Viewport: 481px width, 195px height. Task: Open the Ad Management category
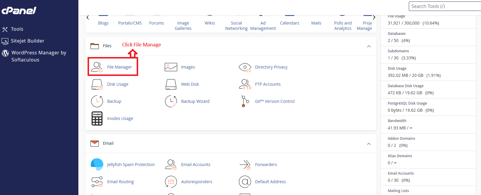click(x=263, y=26)
